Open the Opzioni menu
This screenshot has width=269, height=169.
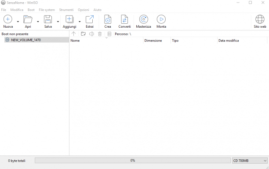click(84, 10)
